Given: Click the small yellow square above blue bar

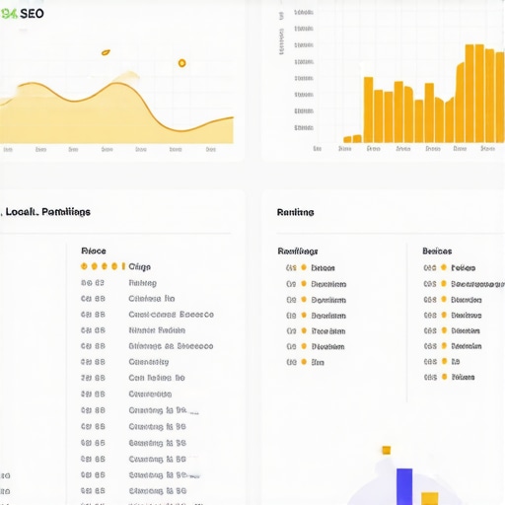Looking at the screenshot, I should coord(387,450).
